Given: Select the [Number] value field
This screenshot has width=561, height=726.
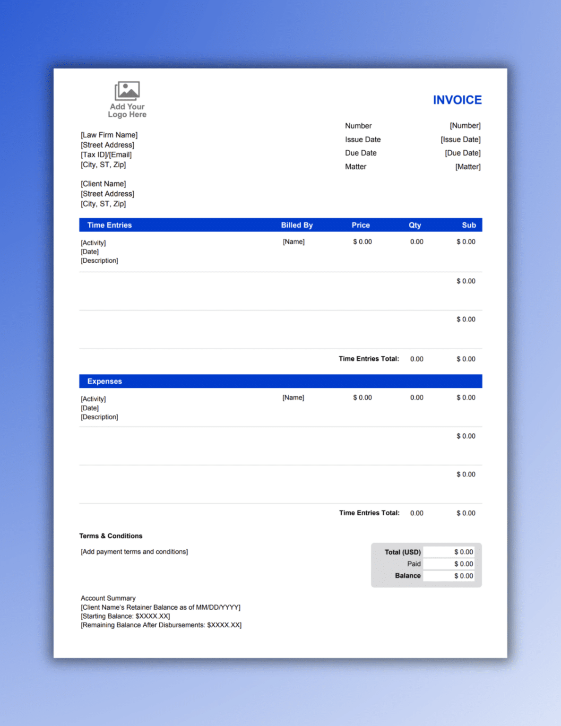Looking at the screenshot, I should [466, 126].
